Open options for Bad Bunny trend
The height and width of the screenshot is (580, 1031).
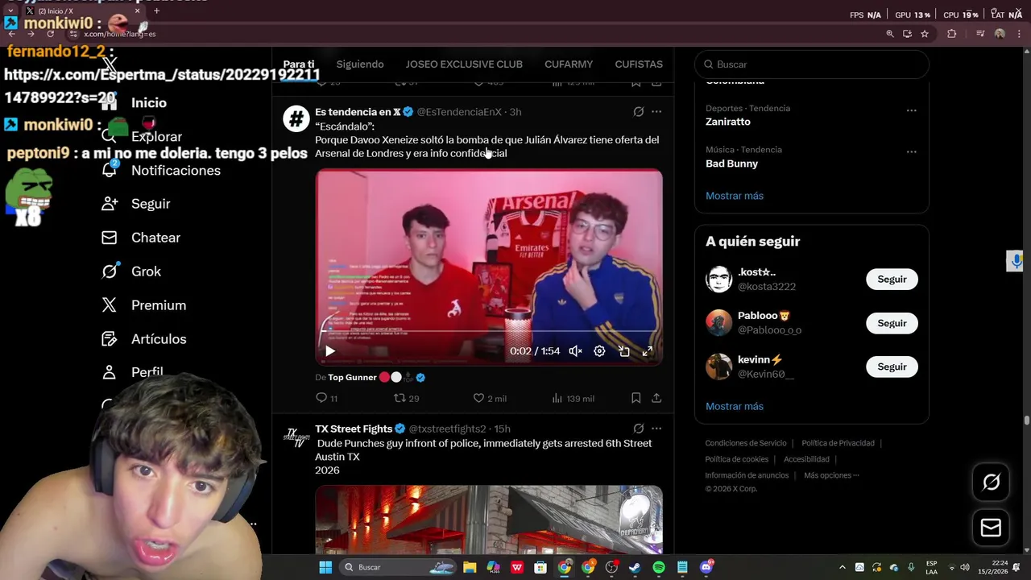(911, 151)
